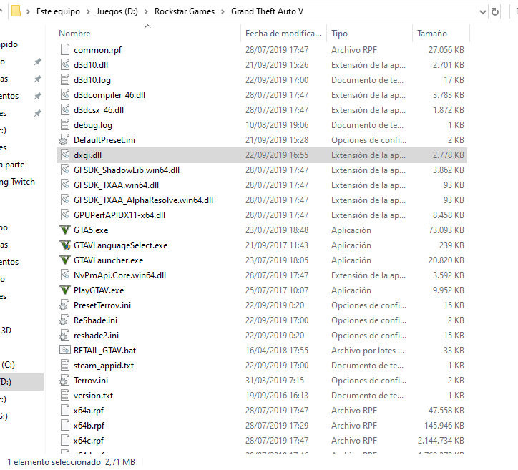Select debug.log document icon
Image resolution: width=518 pixels, height=470 pixels.
click(x=65, y=125)
